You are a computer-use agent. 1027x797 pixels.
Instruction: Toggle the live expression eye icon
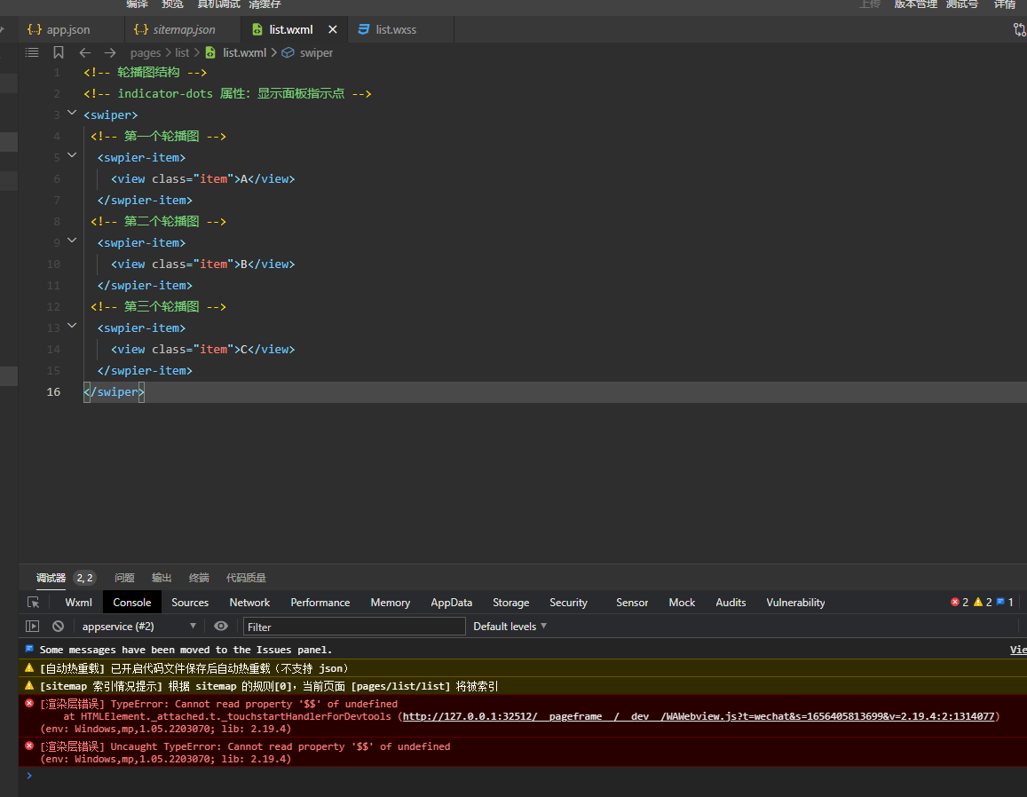point(221,626)
